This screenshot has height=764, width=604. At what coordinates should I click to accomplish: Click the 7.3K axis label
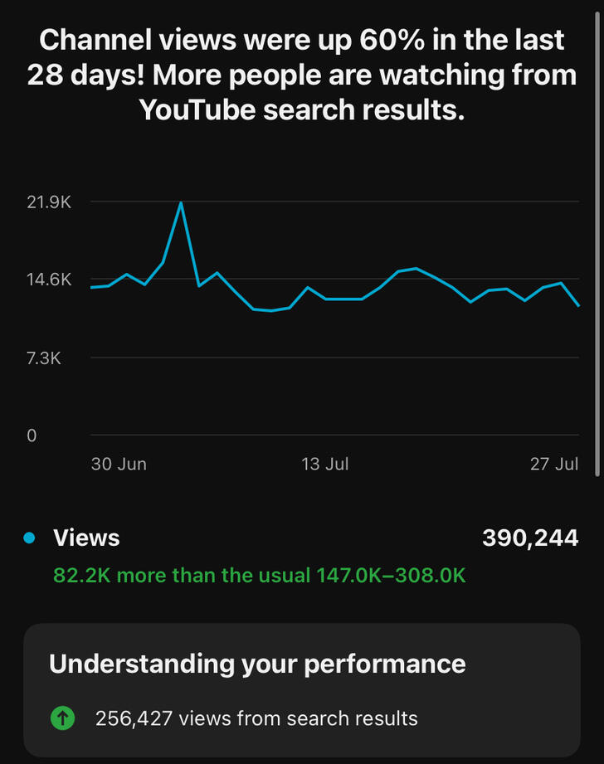(x=44, y=358)
